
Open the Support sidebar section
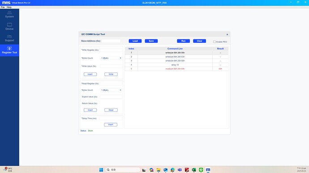tap(9, 38)
